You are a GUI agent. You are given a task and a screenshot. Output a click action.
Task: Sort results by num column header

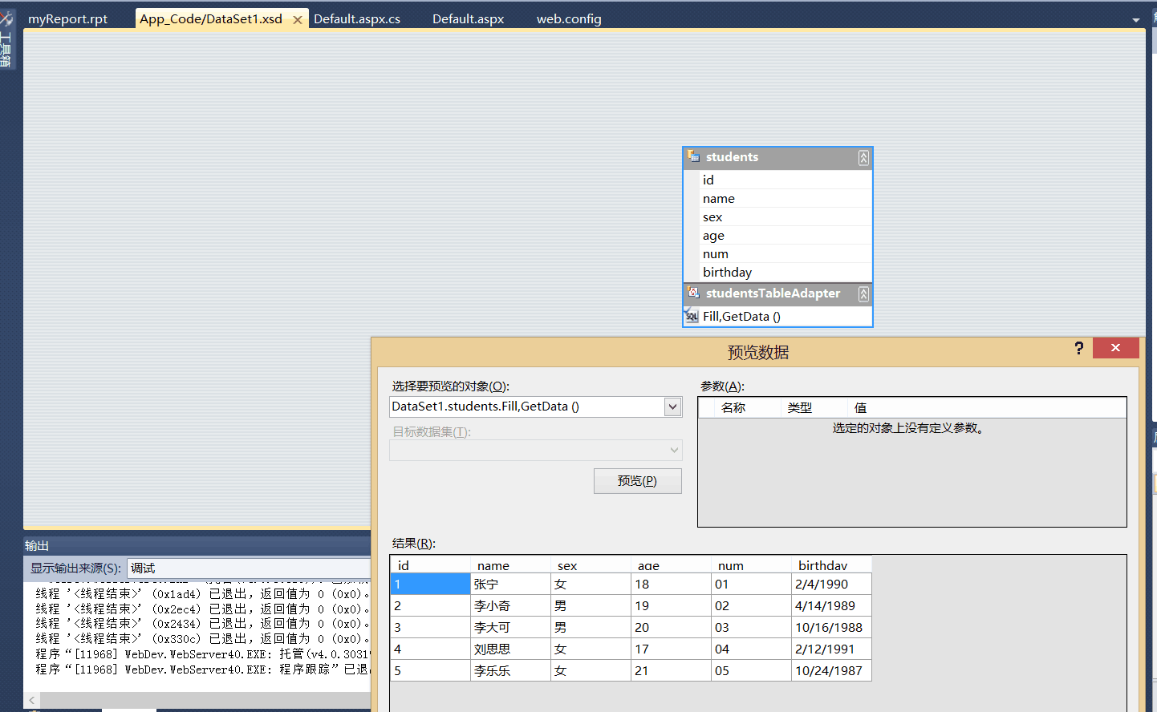752,565
